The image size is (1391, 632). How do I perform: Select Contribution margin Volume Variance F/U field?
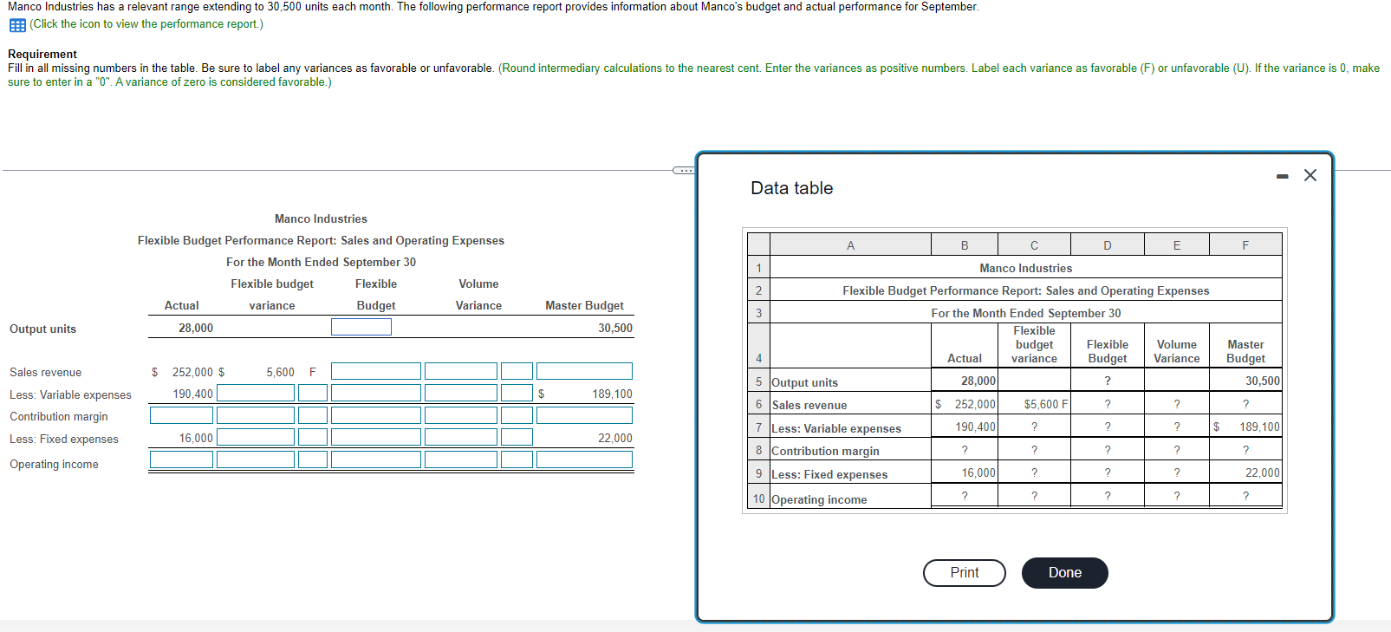[x=517, y=415]
